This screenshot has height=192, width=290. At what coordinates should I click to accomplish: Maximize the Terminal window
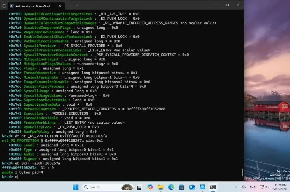click(x=227, y=5)
